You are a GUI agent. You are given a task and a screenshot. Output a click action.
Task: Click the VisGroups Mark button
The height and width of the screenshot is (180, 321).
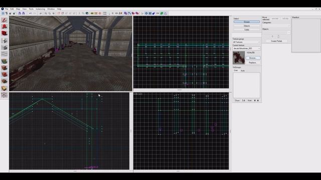click(x=250, y=100)
